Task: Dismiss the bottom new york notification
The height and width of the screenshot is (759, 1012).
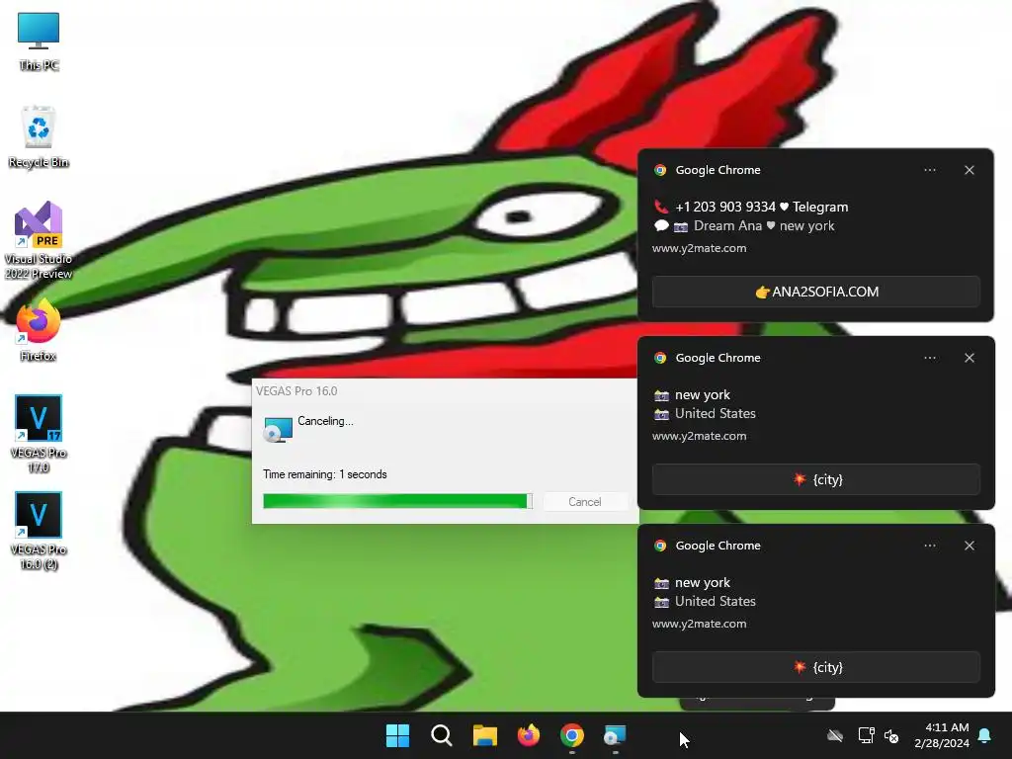Action: coord(970,546)
